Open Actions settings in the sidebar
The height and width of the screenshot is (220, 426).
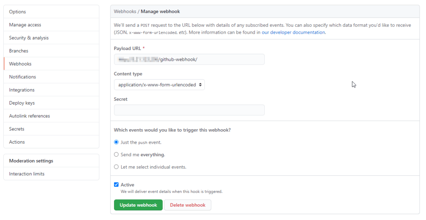17,142
